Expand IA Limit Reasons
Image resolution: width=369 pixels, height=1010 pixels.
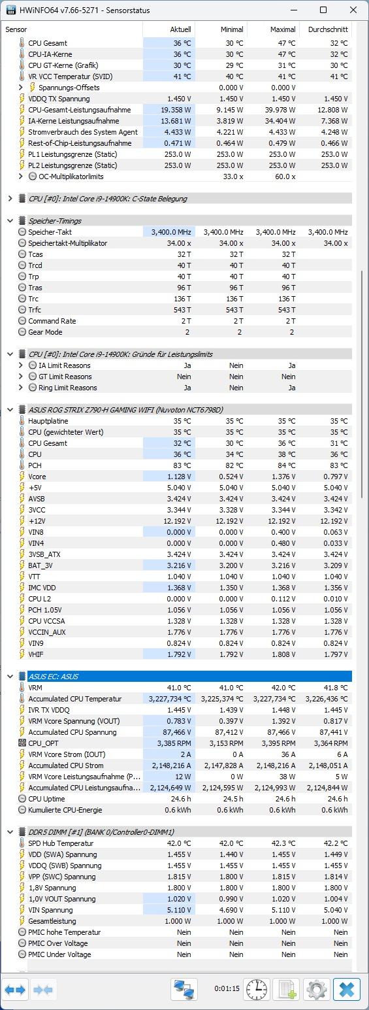[21, 365]
